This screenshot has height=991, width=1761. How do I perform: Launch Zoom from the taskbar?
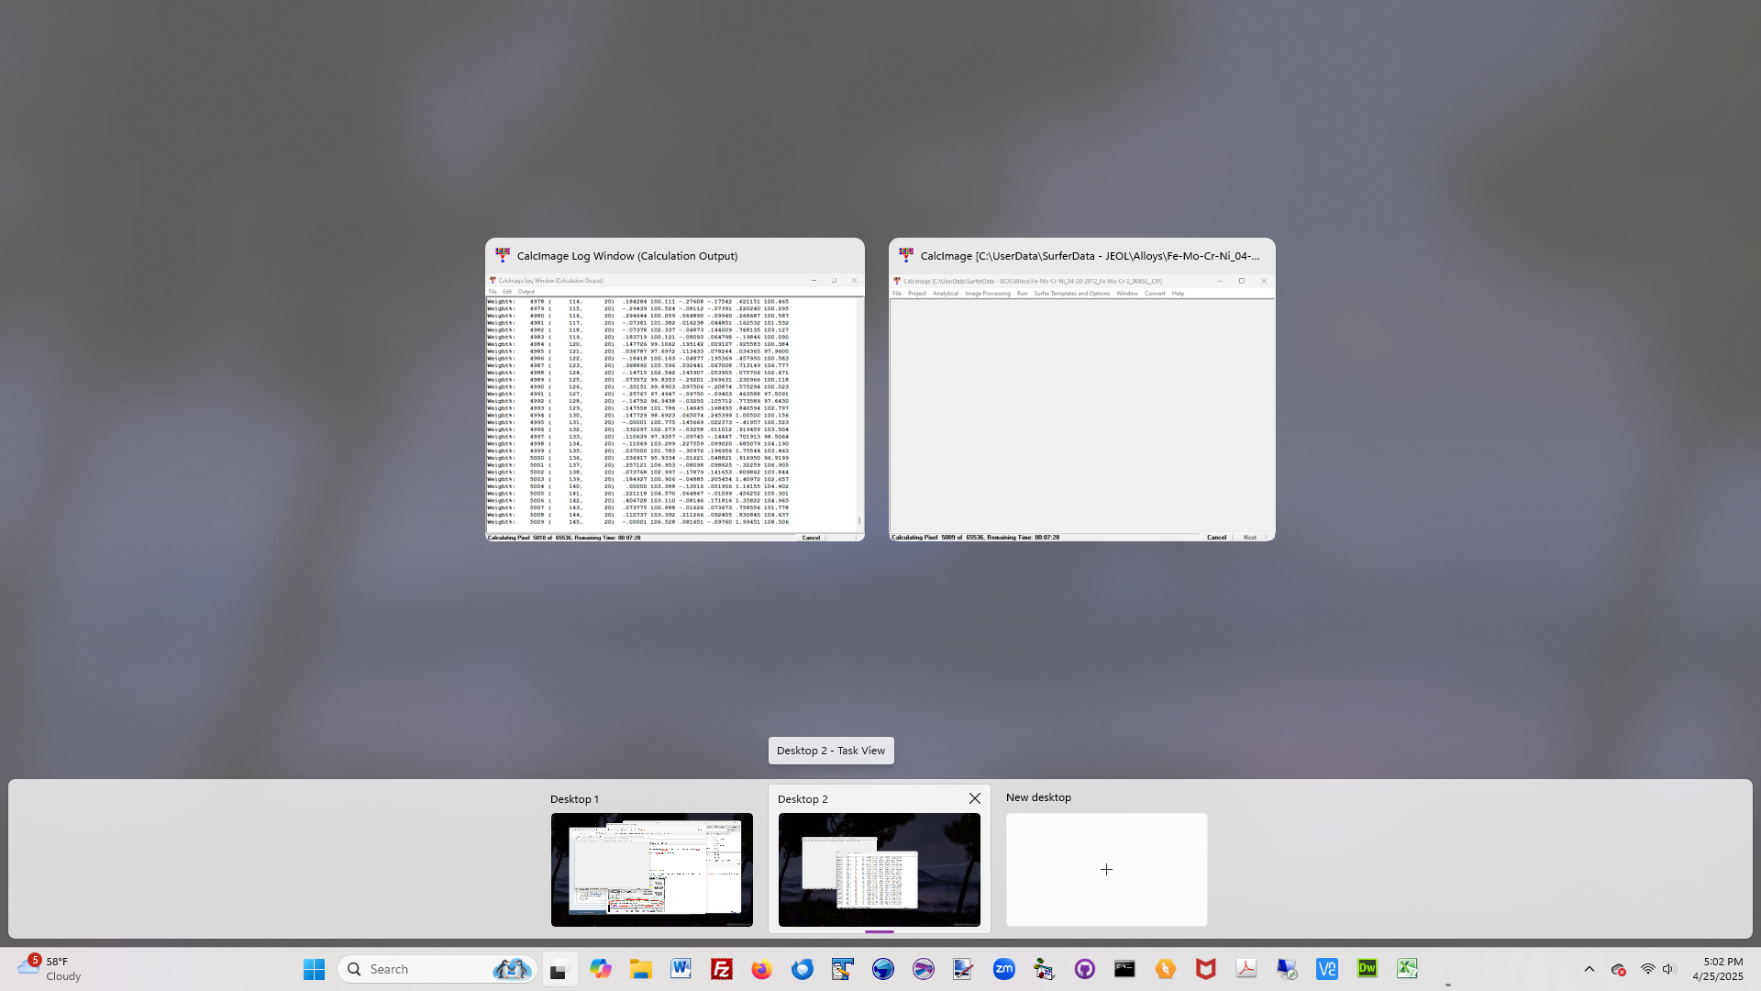pyautogui.click(x=1004, y=969)
